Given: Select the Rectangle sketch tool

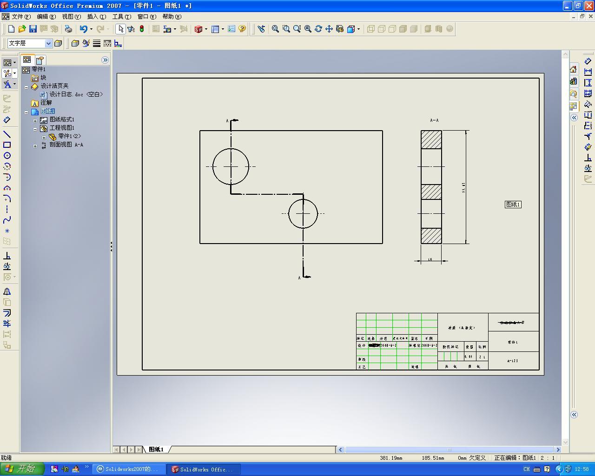Looking at the screenshot, I should 7,145.
